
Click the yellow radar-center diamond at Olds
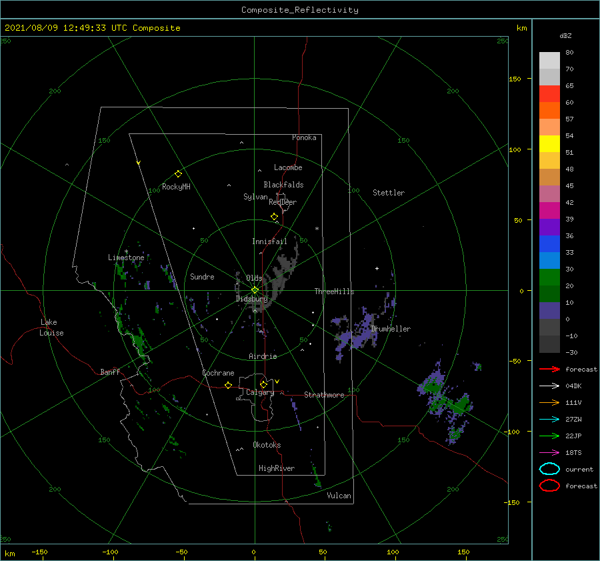255,290
